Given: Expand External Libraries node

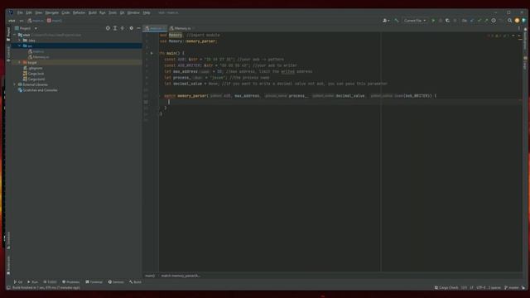Looking at the screenshot, I should click(15, 84).
